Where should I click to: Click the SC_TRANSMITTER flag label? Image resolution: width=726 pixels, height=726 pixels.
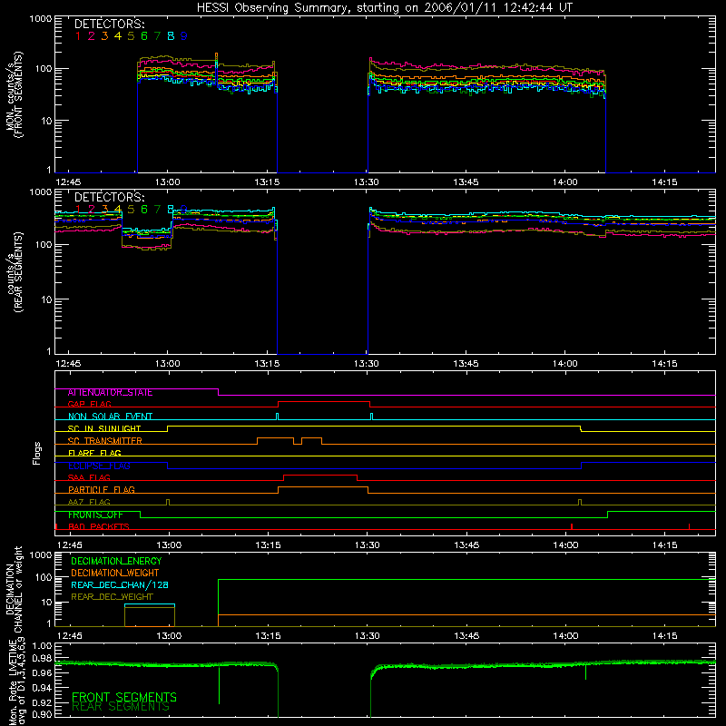click(x=104, y=441)
